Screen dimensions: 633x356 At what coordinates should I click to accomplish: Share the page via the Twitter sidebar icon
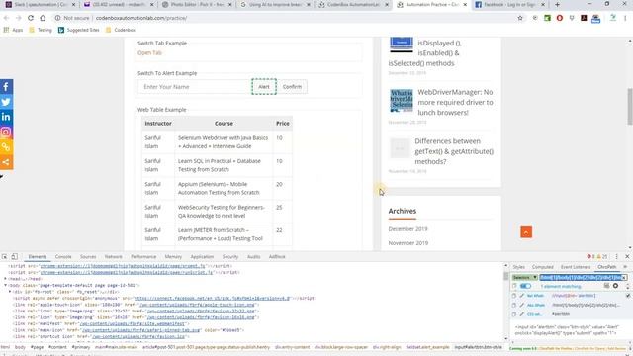click(x=6, y=102)
